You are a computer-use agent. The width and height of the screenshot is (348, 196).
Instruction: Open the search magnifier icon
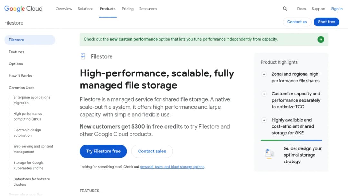click(x=285, y=9)
